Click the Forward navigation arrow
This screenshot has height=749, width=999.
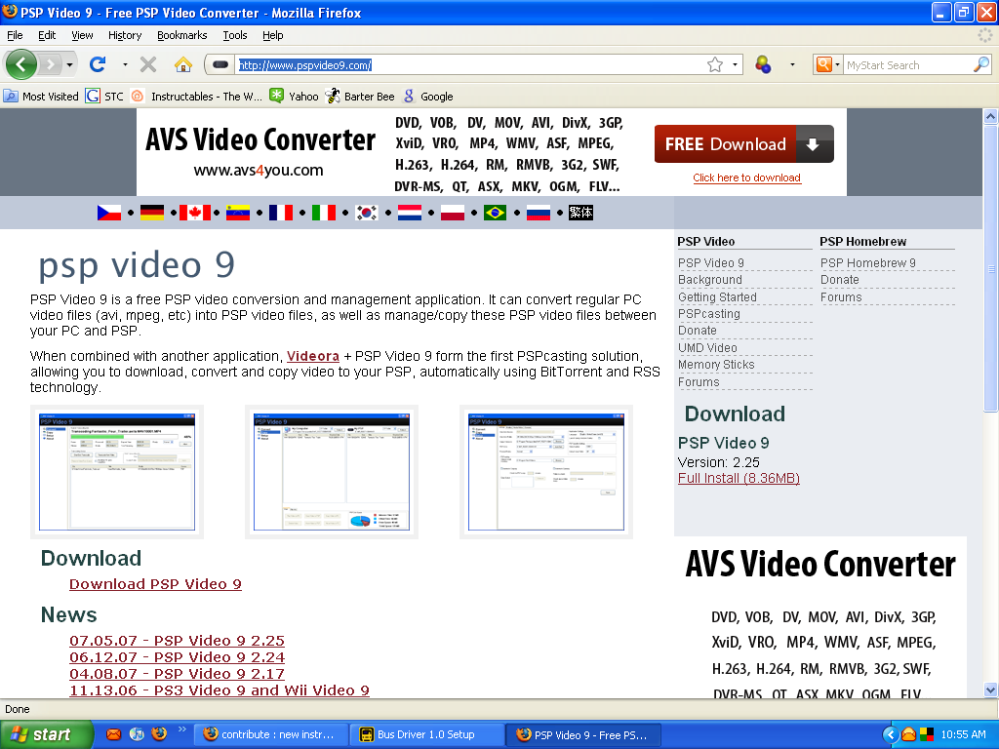[50, 64]
